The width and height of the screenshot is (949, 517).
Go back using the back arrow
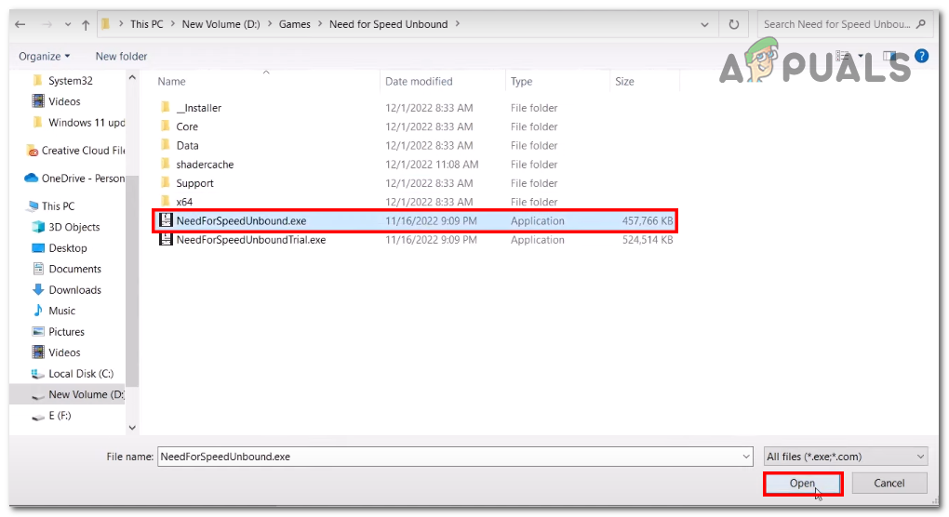click(x=20, y=25)
